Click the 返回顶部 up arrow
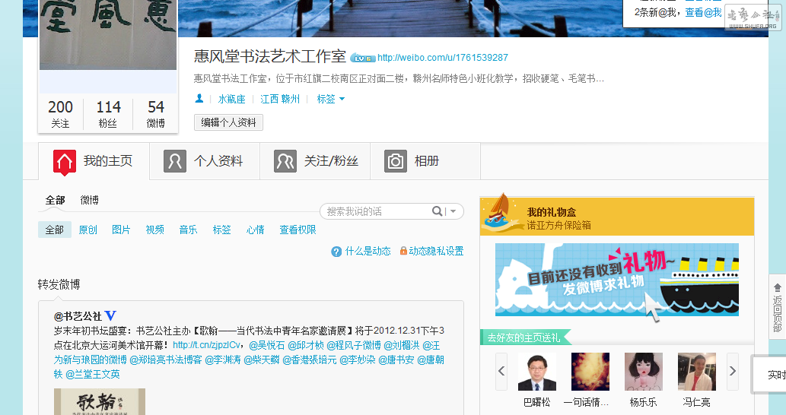This screenshot has height=415, width=786. pos(778,287)
